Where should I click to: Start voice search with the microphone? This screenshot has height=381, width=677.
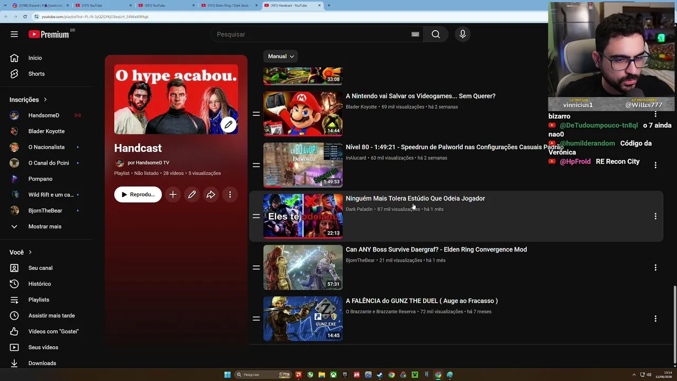tap(463, 34)
